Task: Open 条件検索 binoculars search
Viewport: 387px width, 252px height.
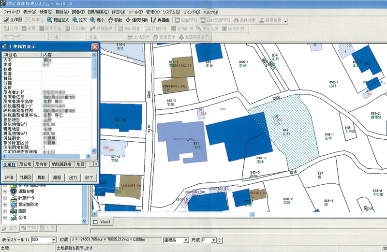Action: [245, 20]
